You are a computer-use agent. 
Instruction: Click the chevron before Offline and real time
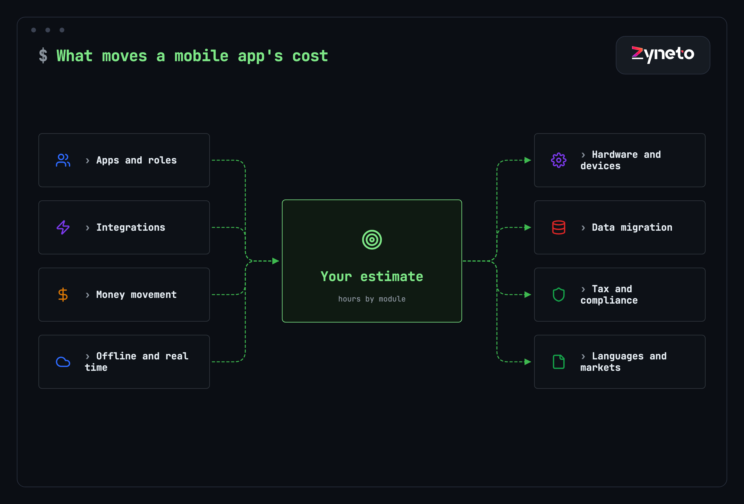point(87,356)
